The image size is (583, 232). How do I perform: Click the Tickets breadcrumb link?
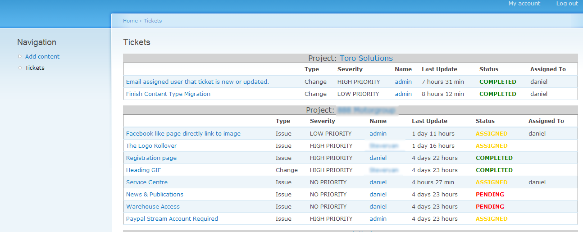pos(153,21)
